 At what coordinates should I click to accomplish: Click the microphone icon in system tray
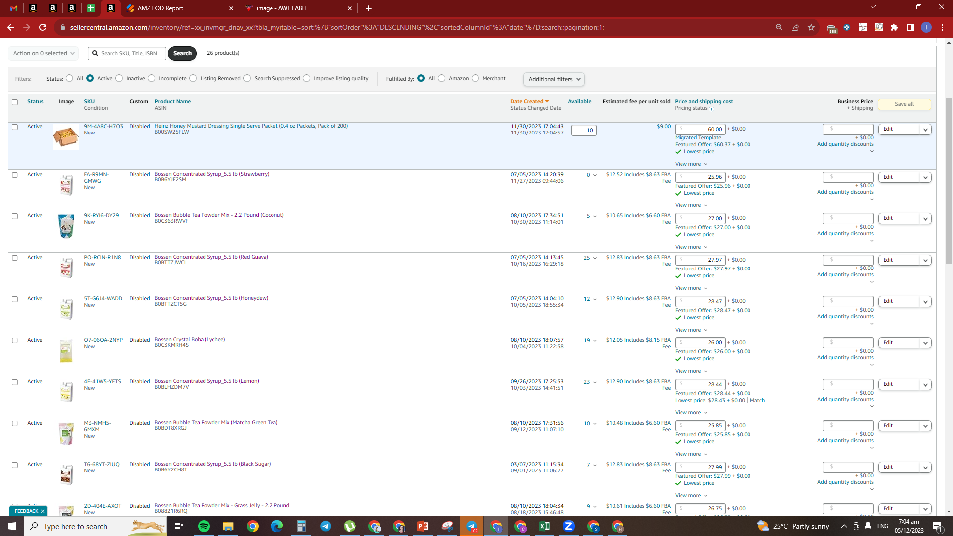click(868, 526)
